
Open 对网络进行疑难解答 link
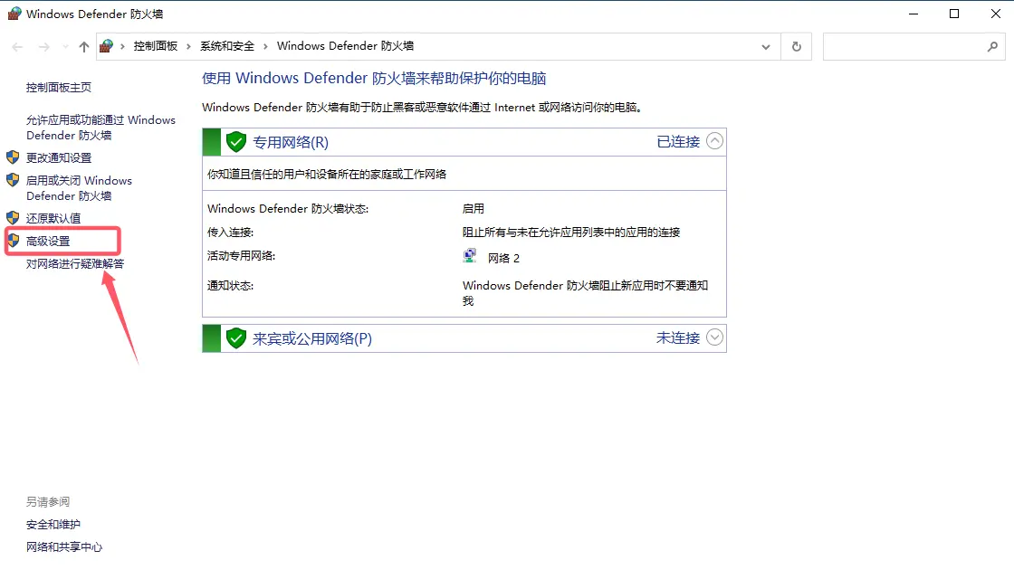(75, 263)
